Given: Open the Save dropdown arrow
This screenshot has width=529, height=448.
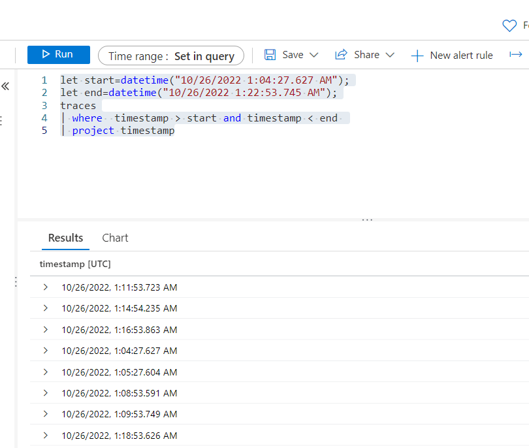Looking at the screenshot, I should [313, 55].
